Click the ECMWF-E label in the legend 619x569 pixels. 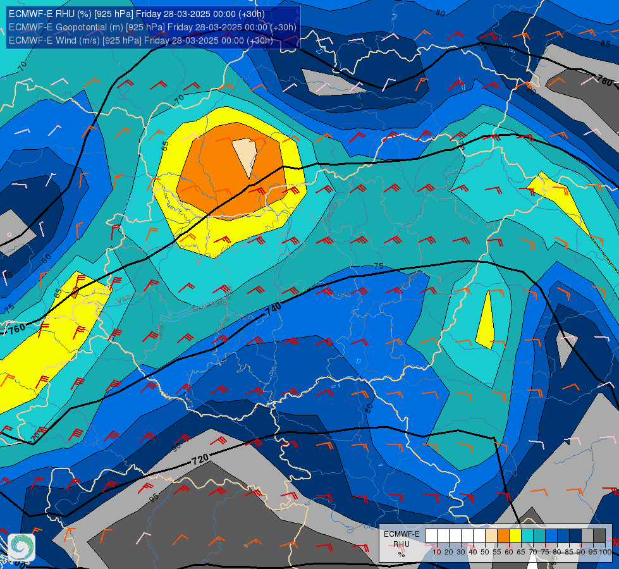[x=401, y=534]
